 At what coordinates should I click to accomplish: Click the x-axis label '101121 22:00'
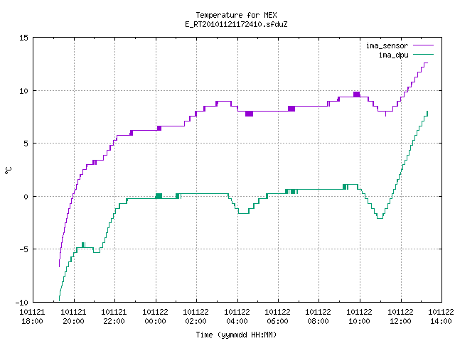(114, 317)
